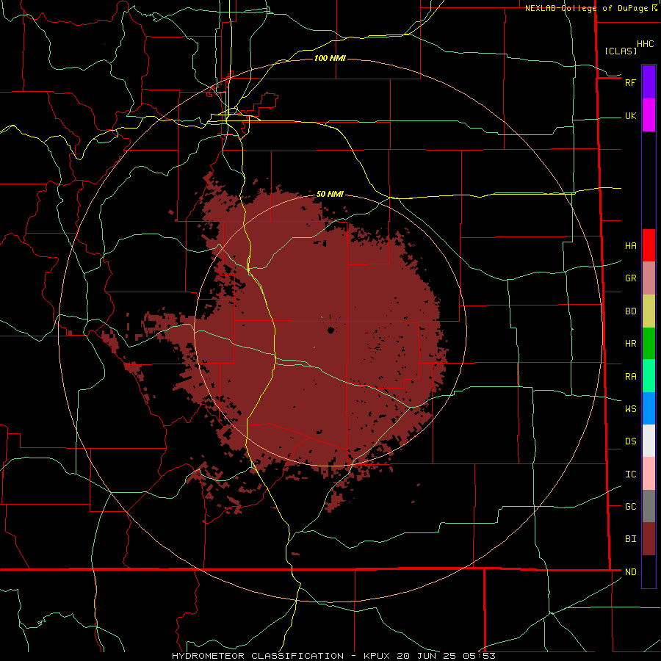
Task: Click the "HA" legend label
Action: (x=630, y=245)
